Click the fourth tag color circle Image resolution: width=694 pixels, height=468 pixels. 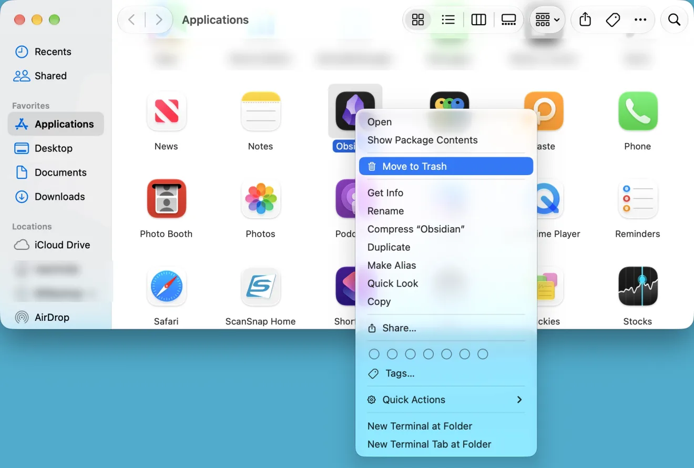tap(428, 354)
